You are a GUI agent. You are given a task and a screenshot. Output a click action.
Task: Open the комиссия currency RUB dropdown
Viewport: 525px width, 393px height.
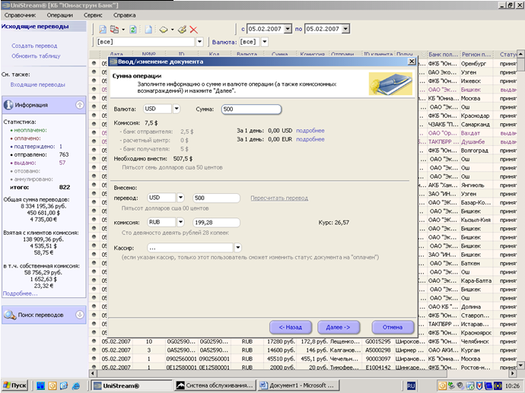pyautogui.click(x=180, y=222)
